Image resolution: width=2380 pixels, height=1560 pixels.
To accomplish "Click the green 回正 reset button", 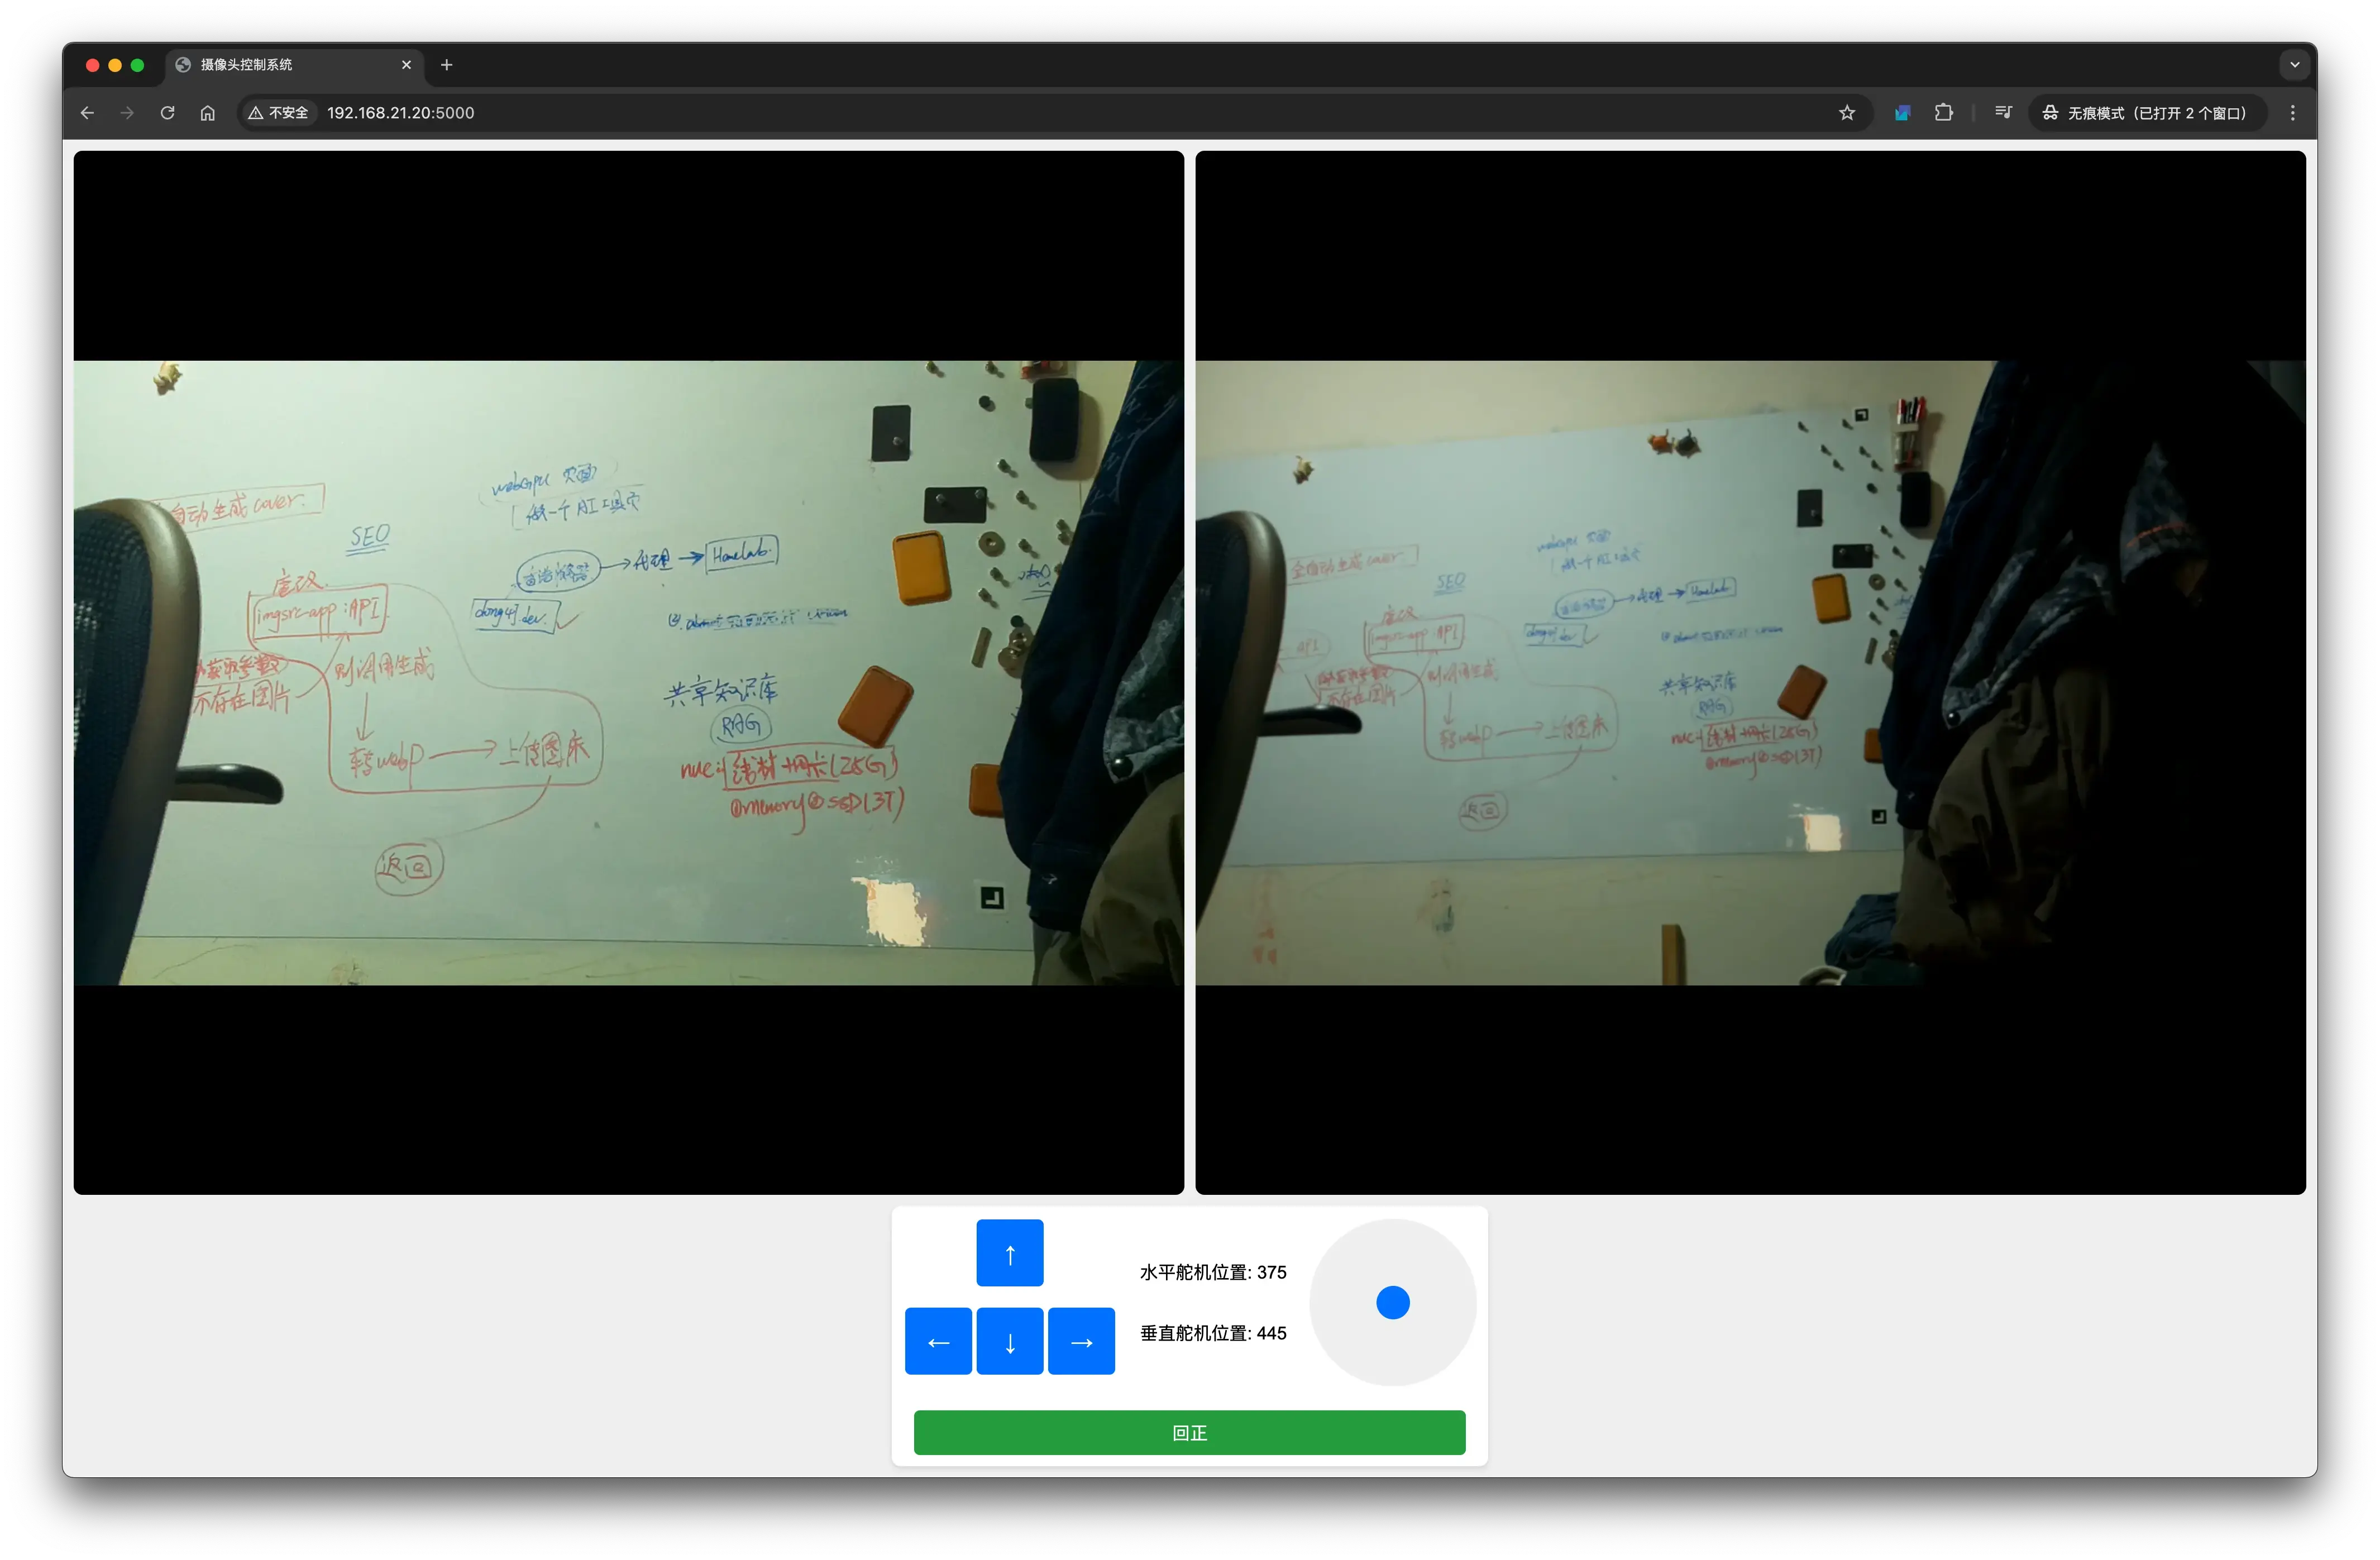I will click(1189, 1432).
